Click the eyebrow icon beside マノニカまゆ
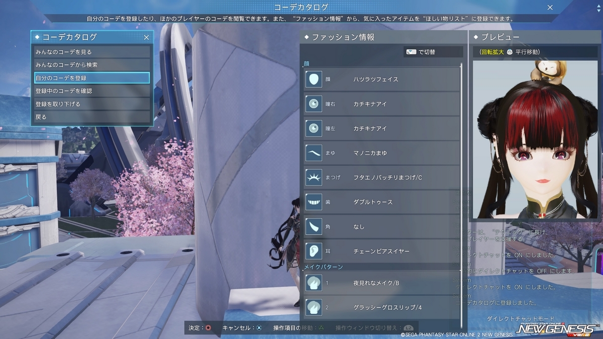The height and width of the screenshot is (339, 603). tap(314, 153)
